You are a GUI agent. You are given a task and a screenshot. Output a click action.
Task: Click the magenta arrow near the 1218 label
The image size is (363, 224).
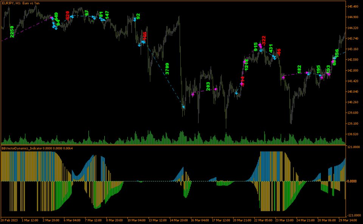pyautogui.click(x=245, y=62)
